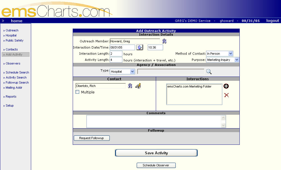Open Observers in the sidebar
The image size is (281, 170).
13,63
